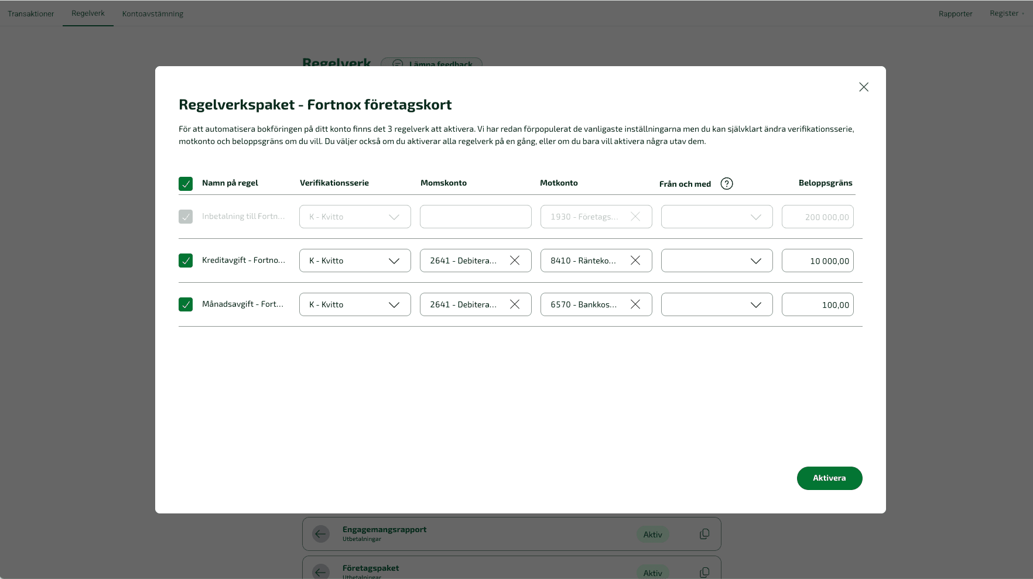Click the copy icon on Engagemangsrapport card
Image resolution: width=1033 pixels, height=579 pixels.
pyautogui.click(x=704, y=533)
